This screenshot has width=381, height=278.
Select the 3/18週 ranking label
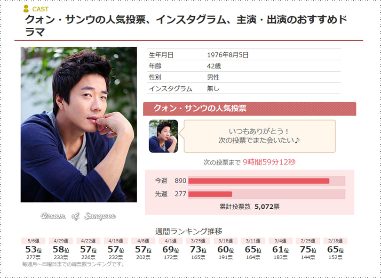226,241
